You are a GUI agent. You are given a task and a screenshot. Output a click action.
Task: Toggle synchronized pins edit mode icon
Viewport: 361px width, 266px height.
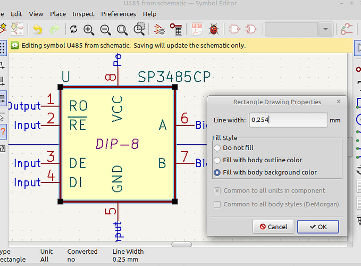point(347,29)
